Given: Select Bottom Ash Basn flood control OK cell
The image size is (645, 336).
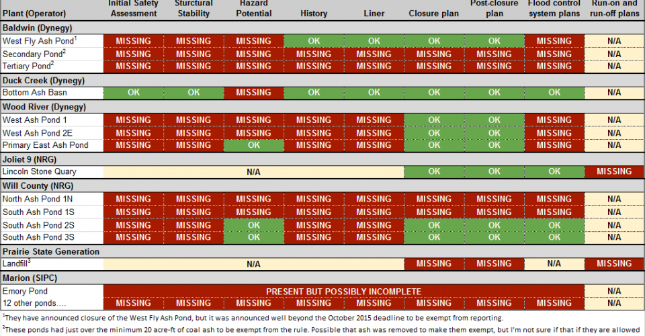Looking at the screenshot, I should (x=554, y=93).
